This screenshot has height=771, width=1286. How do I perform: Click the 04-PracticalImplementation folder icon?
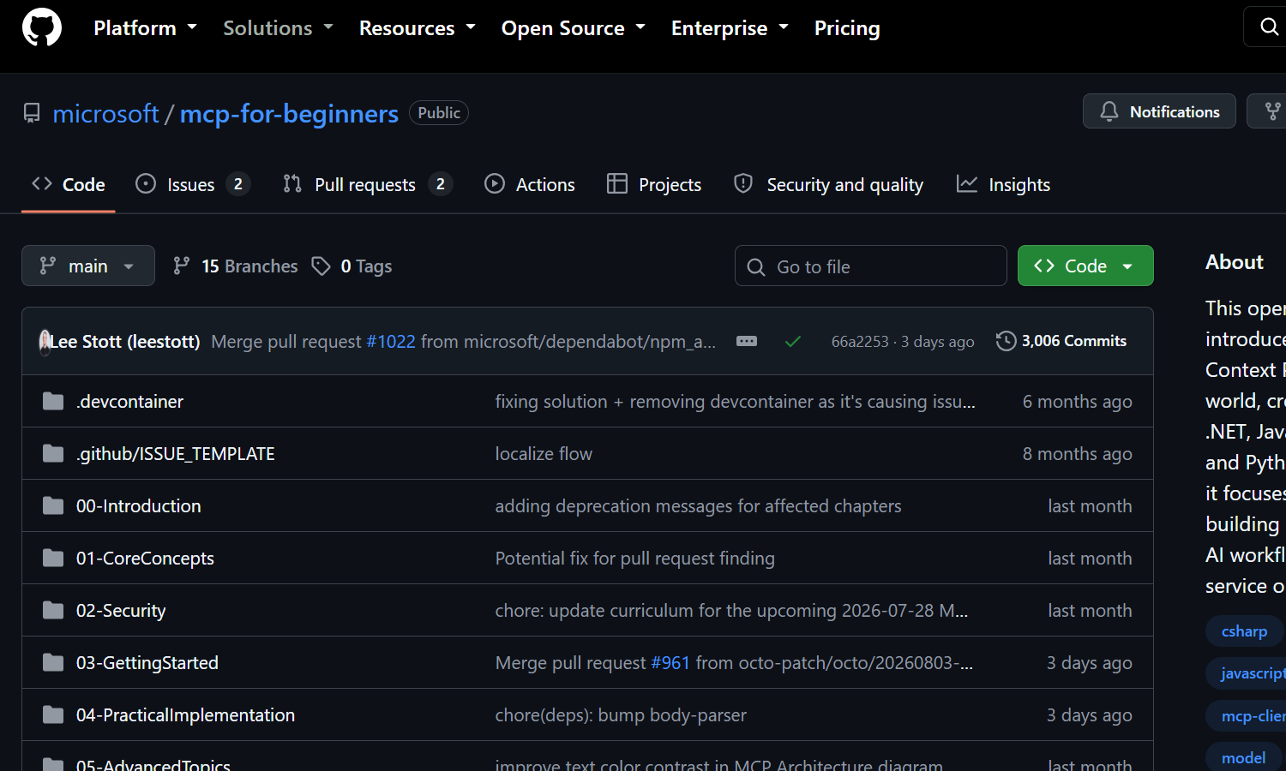tap(53, 714)
